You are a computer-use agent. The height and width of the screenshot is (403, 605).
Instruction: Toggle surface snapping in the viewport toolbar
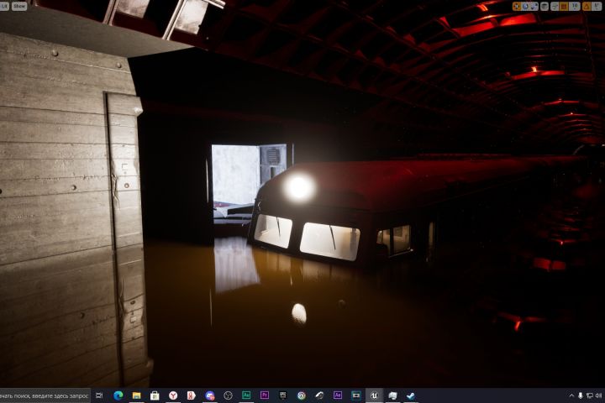(555, 6)
